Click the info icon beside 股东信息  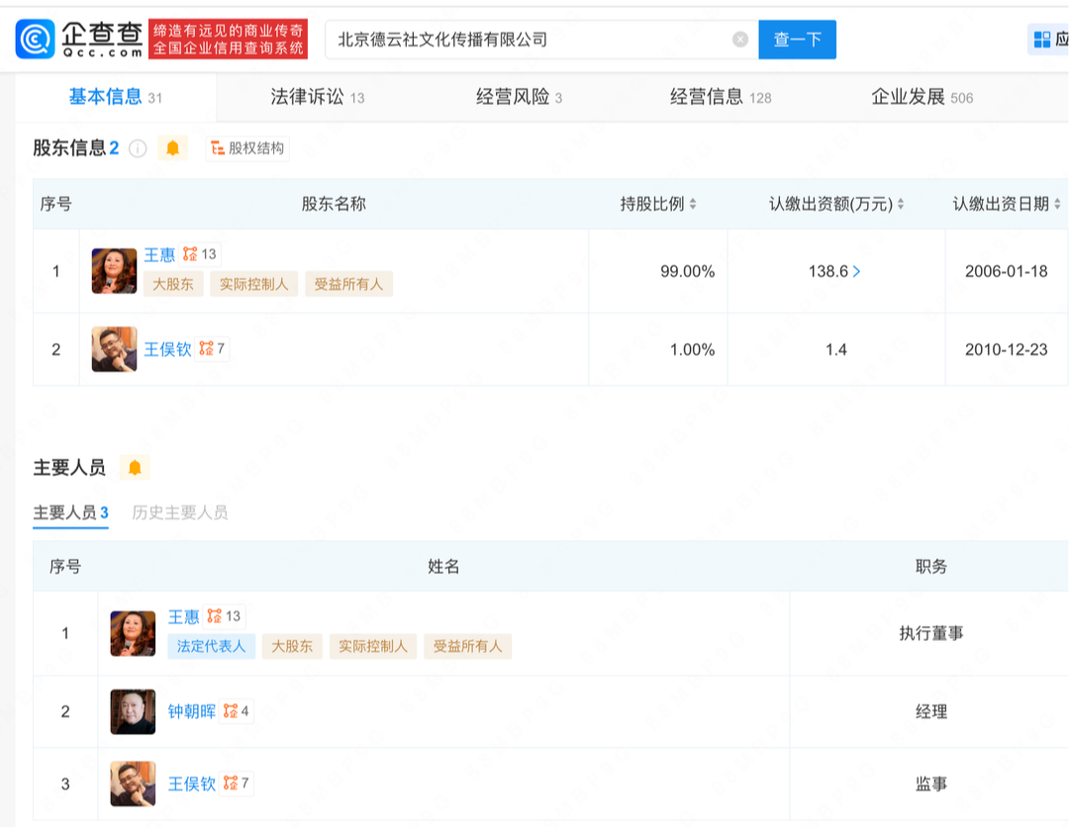tap(138, 148)
